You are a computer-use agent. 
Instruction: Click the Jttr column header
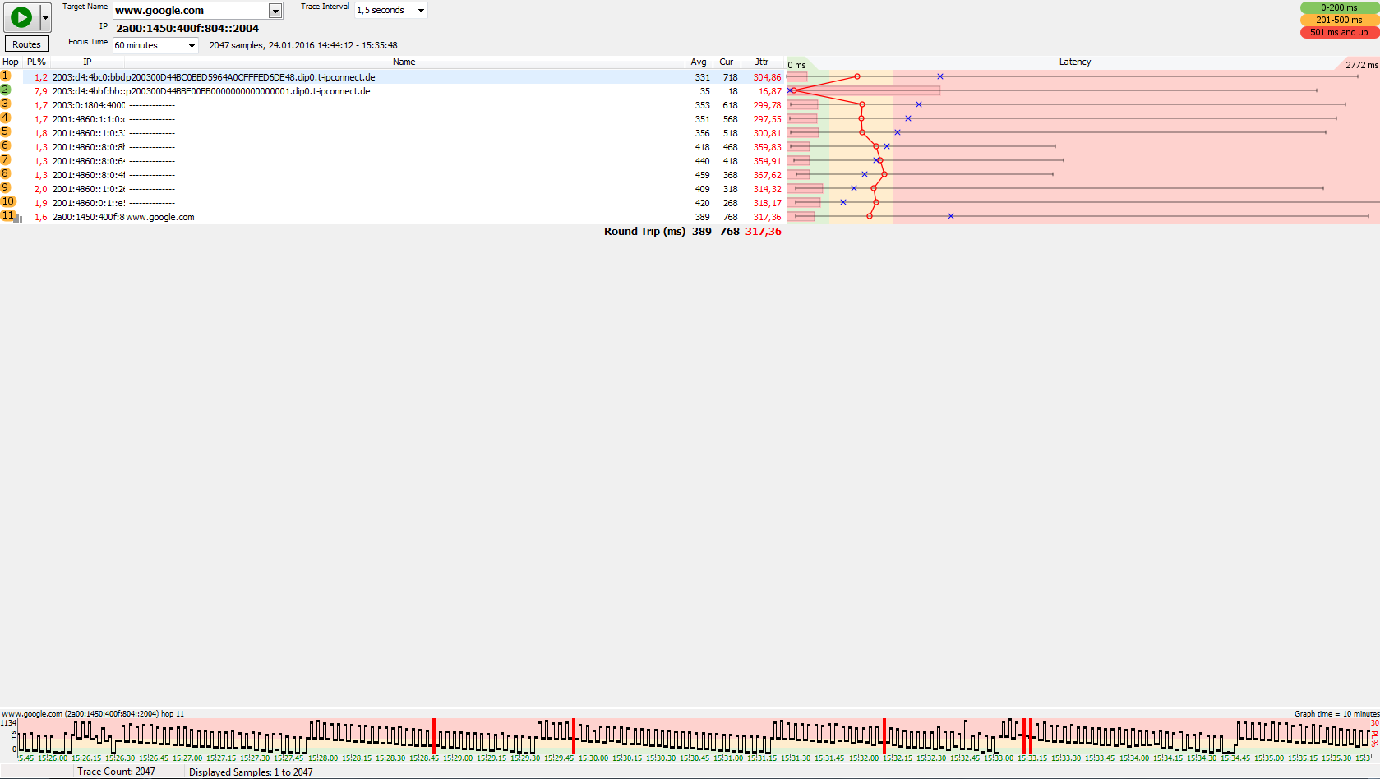tap(762, 62)
